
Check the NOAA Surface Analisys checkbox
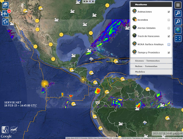tap(169, 44)
